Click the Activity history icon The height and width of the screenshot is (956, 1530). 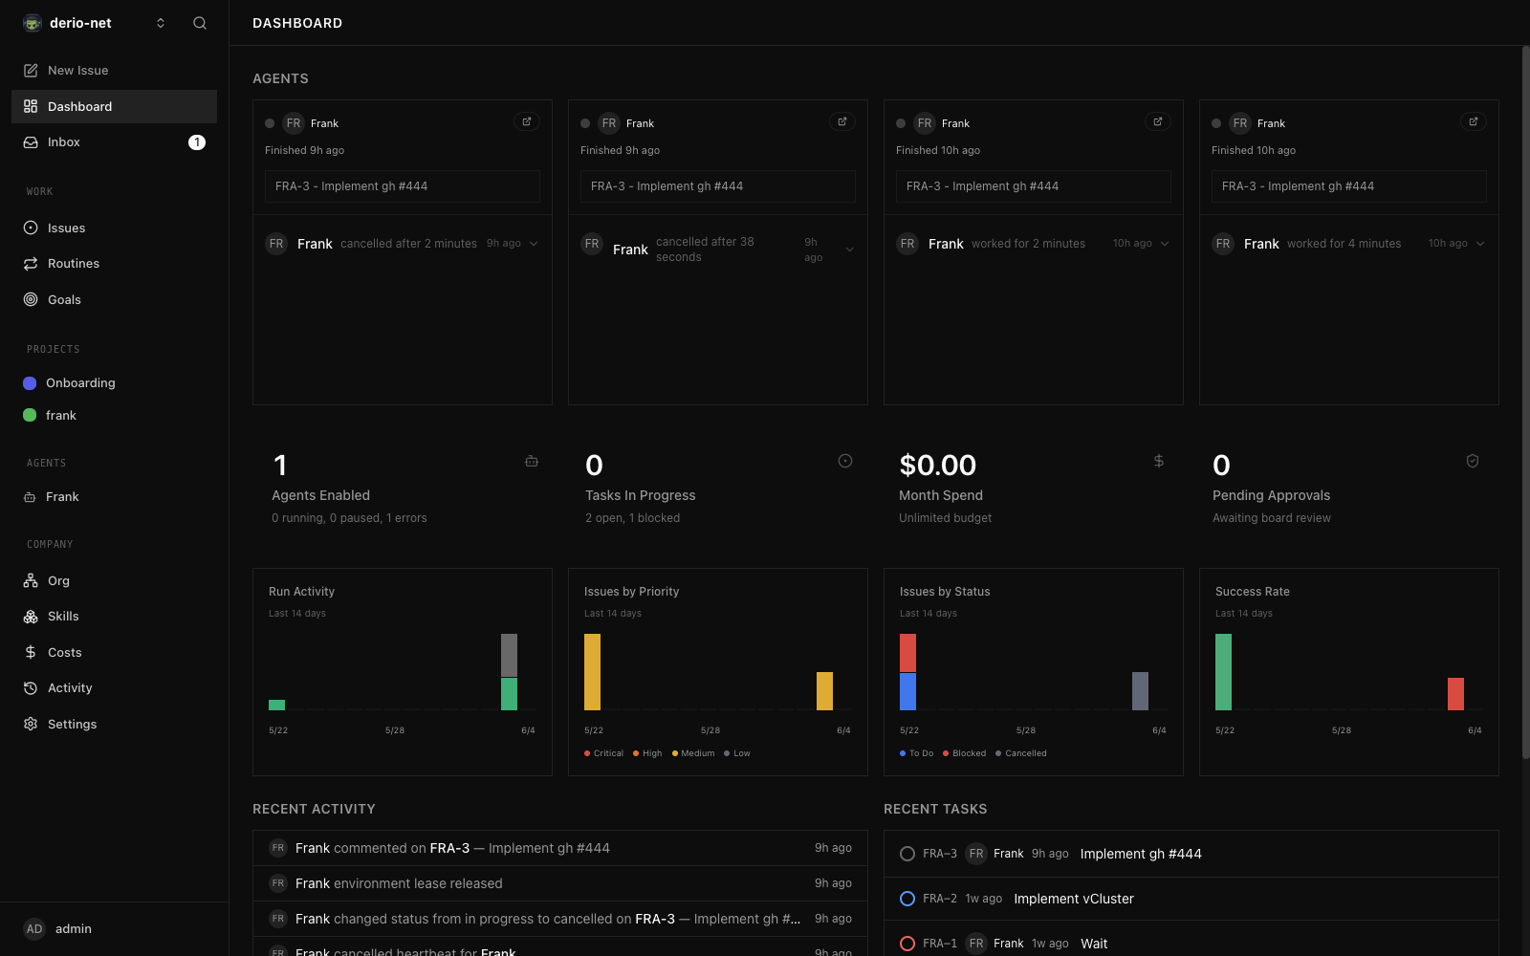[x=31, y=688]
